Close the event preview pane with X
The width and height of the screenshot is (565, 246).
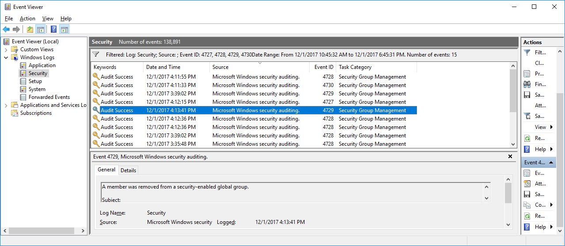(510, 156)
